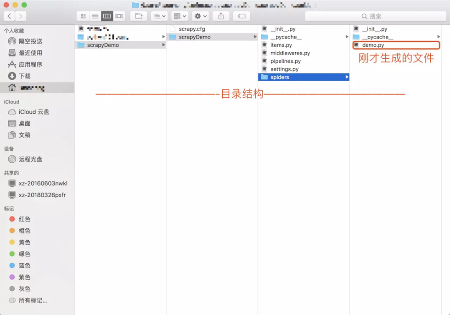Go back with the left arrow button
Image resolution: width=450 pixels, height=315 pixels.
pyautogui.click(x=9, y=16)
